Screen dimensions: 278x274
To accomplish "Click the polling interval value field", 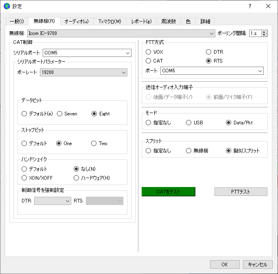I will pos(255,33).
